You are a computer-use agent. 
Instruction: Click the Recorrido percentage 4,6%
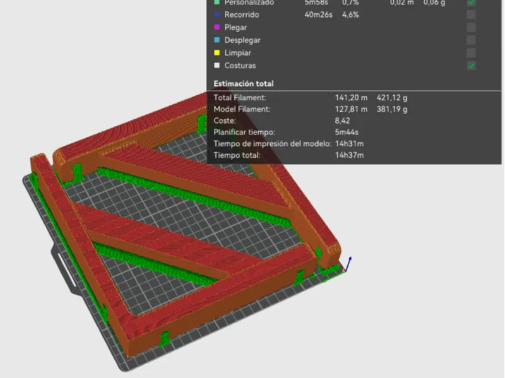[350, 15]
